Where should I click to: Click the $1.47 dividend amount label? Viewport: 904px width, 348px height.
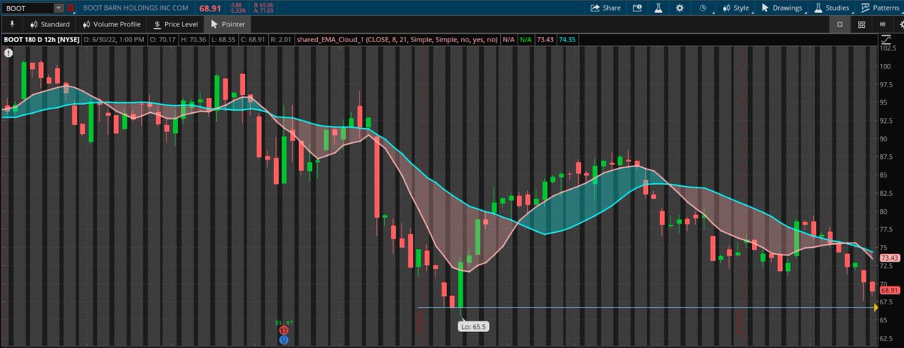282,321
